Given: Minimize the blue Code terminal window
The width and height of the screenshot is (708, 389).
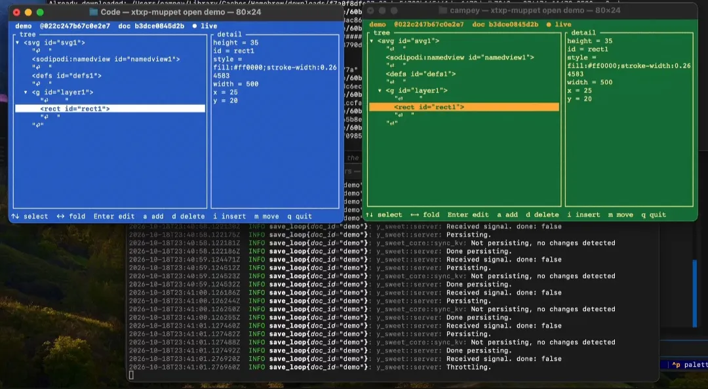Looking at the screenshot, I should pyautogui.click(x=28, y=12).
